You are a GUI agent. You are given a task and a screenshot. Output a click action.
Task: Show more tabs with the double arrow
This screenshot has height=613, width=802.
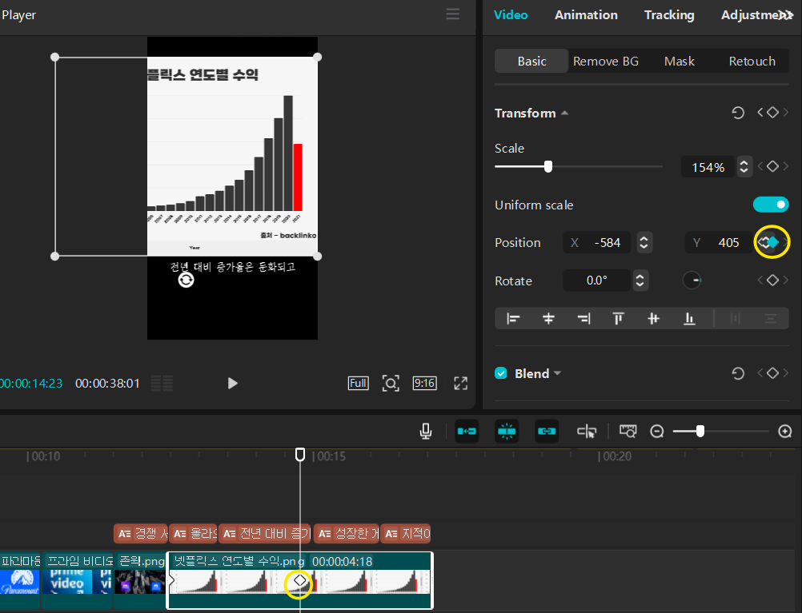pyautogui.click(x=787, y=15)
